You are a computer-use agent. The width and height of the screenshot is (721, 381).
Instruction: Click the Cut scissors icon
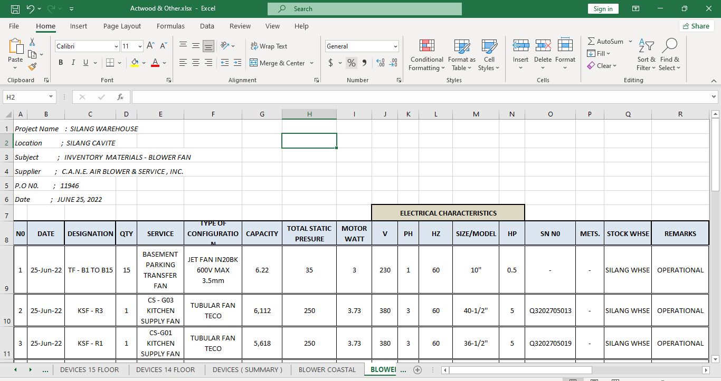pos(32,42)
